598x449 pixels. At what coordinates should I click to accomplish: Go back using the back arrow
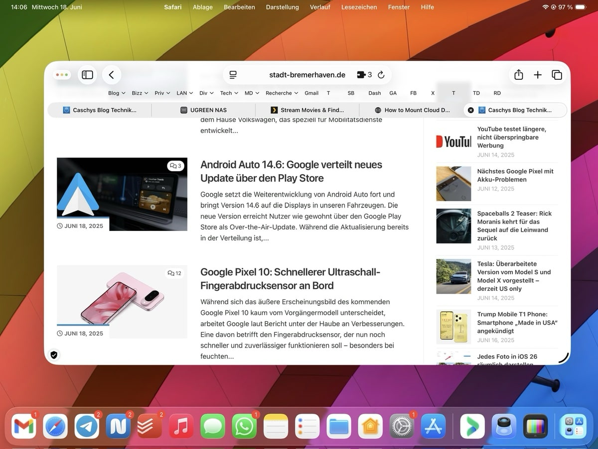pos(112,75)
